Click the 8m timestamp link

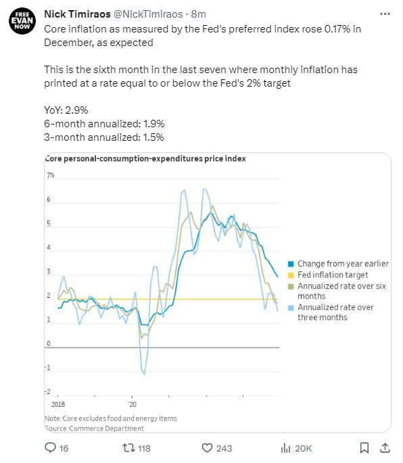pos(198,14)
